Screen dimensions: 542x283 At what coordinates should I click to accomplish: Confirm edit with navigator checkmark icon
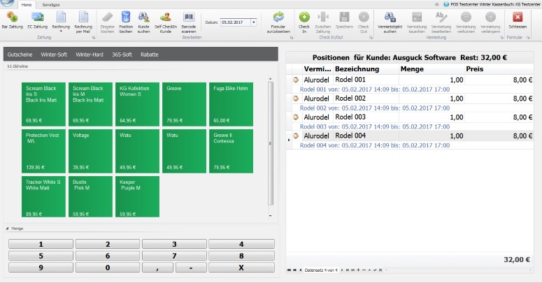pos(375,270)
